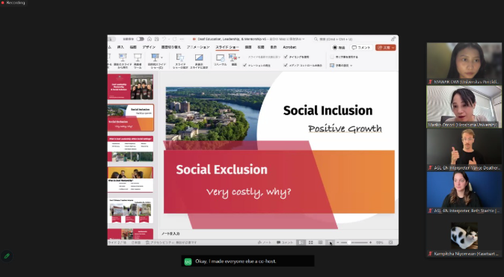Click the aerial campus photo on slide
This screenshot has width=504, height=277.
pyautogui.click(x=218, y=113)
